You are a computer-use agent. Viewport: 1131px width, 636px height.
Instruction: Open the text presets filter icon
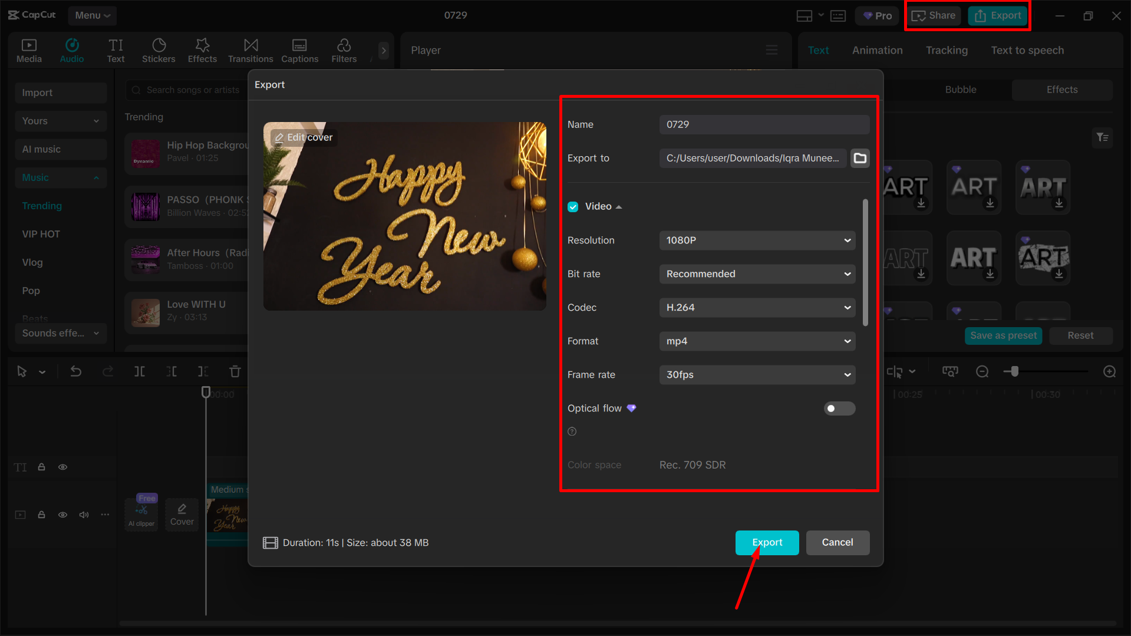click(1102, 137)
